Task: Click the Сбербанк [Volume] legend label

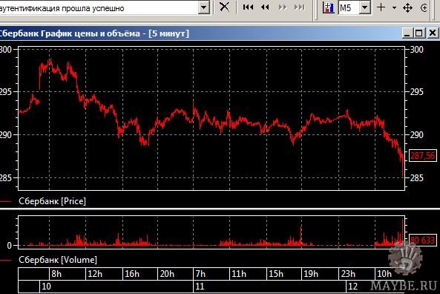Action: click(x=58, y=260)
